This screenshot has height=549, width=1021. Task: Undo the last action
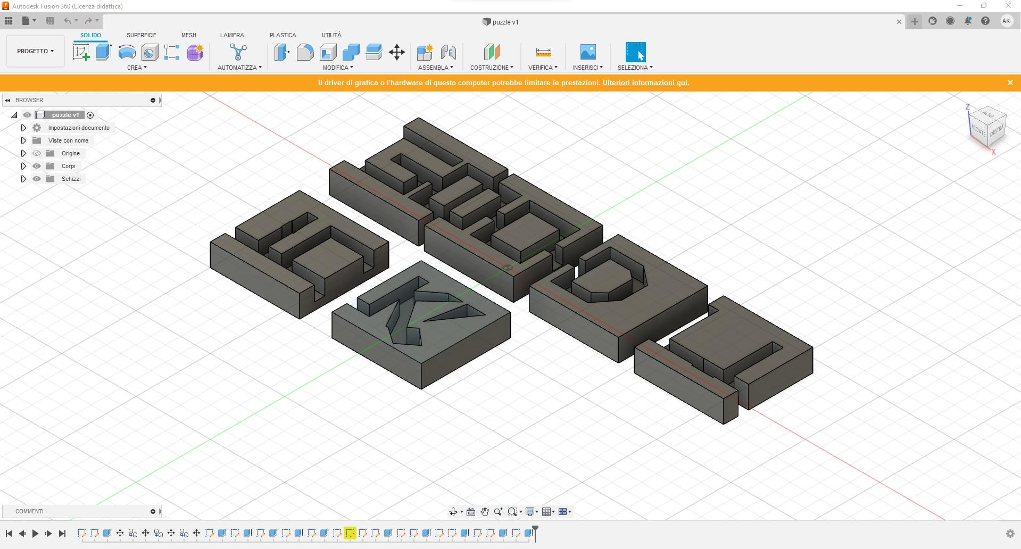click(x=68, y=21)
